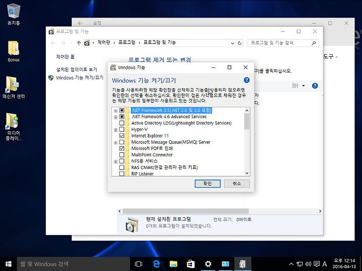Click 프로그램 breadcrumb in address bar
This screenshot has height=271, width=362.
127,42
